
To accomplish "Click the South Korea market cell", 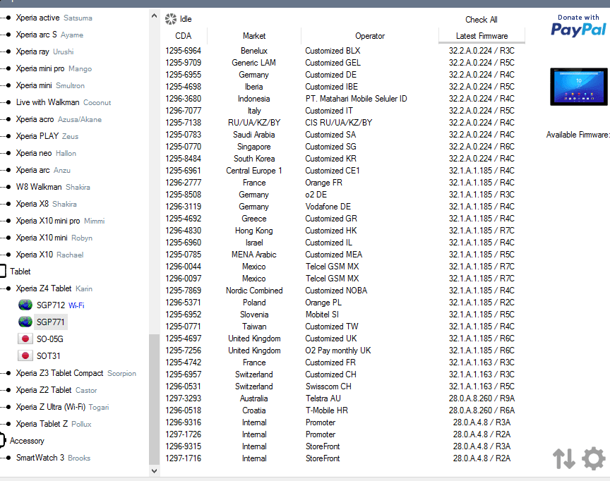I will click(254, 159).
